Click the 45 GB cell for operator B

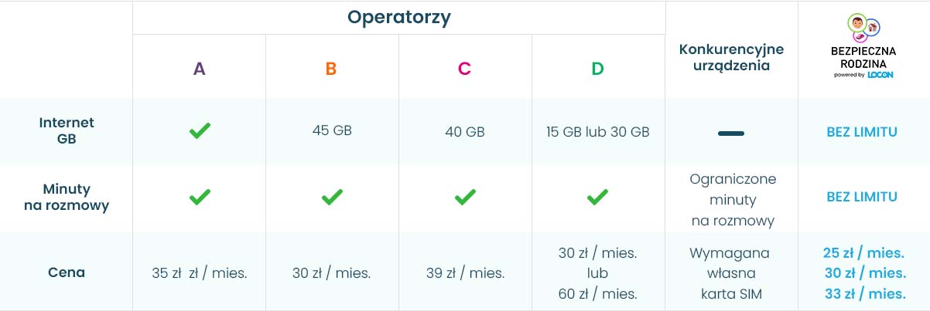coord(332,130)
